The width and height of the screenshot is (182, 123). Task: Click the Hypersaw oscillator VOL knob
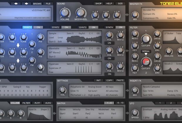(109, 66)
